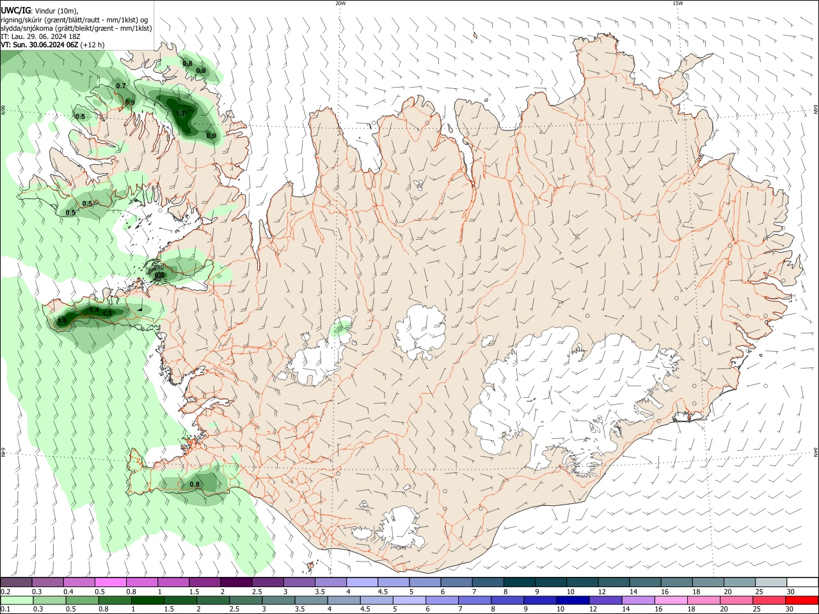This screenshot has width=819, height=614.
Task: Click the '1.4' precipitation label on Snæfellsnes
Action: [94, 310]
